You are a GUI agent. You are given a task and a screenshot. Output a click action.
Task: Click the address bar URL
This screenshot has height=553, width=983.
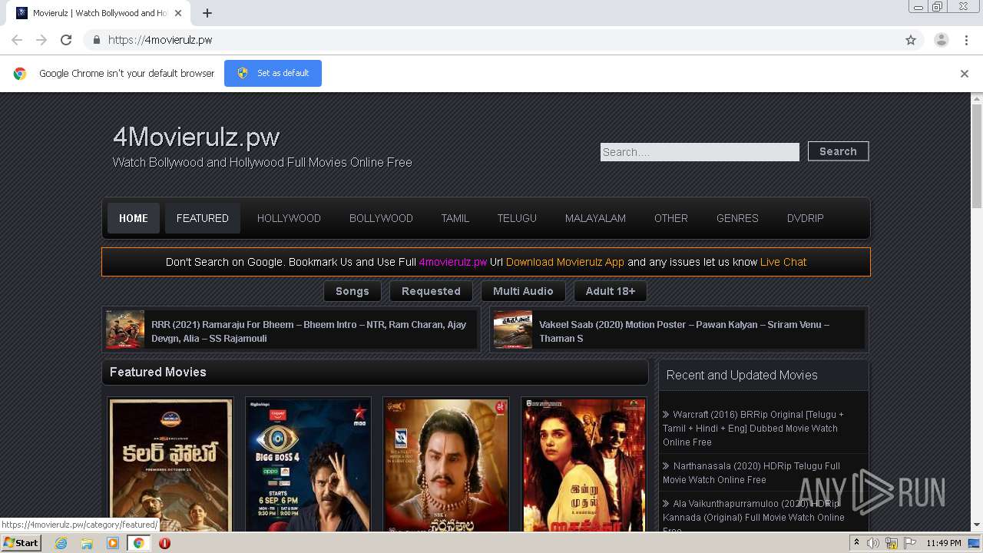161,40
